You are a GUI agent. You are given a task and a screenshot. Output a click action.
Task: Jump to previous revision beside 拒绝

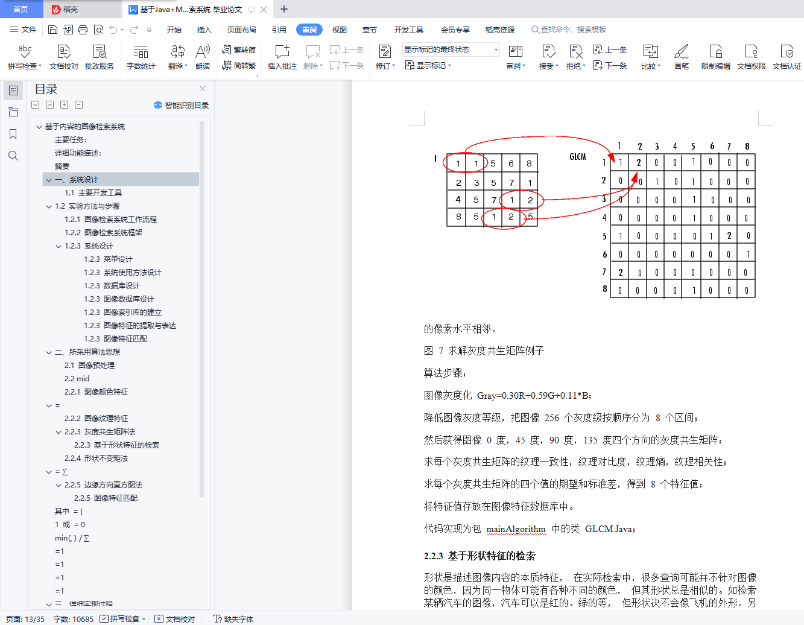point(610,49)
